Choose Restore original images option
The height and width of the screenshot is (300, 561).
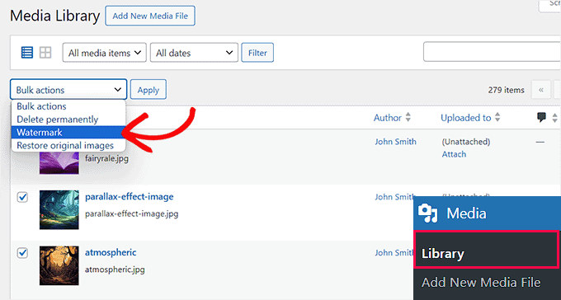68,146
